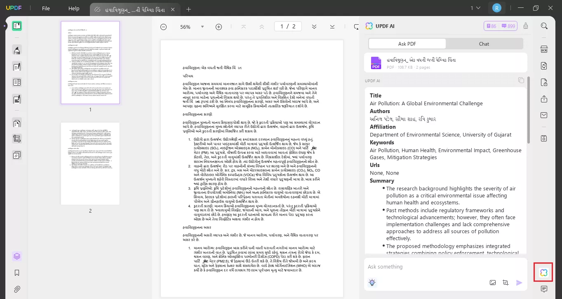562x299 pixels.
Task: Click the PDF file card in AI panel
Action: coord(446,63)
